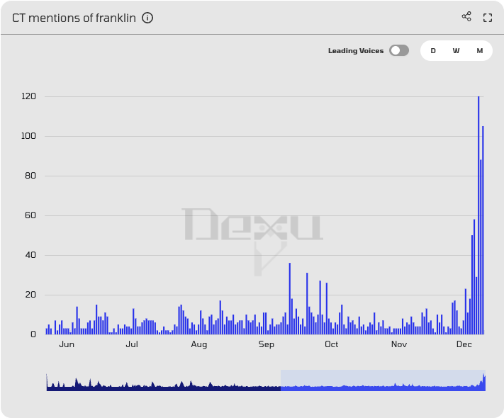The image size is (504, 418).
Task: Click the "CT mentions of franklin" title
Action: click(74, 18)
